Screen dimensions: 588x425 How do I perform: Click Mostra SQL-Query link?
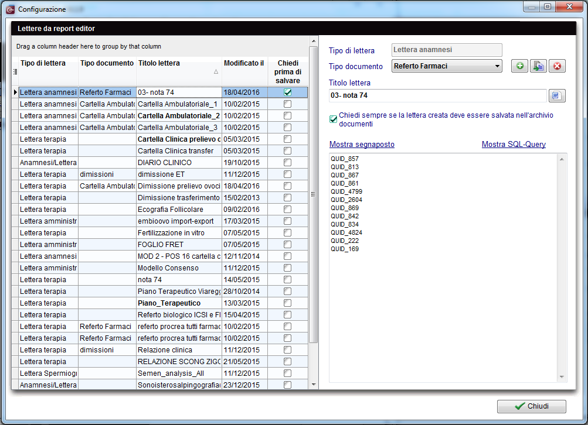(514, 144)
